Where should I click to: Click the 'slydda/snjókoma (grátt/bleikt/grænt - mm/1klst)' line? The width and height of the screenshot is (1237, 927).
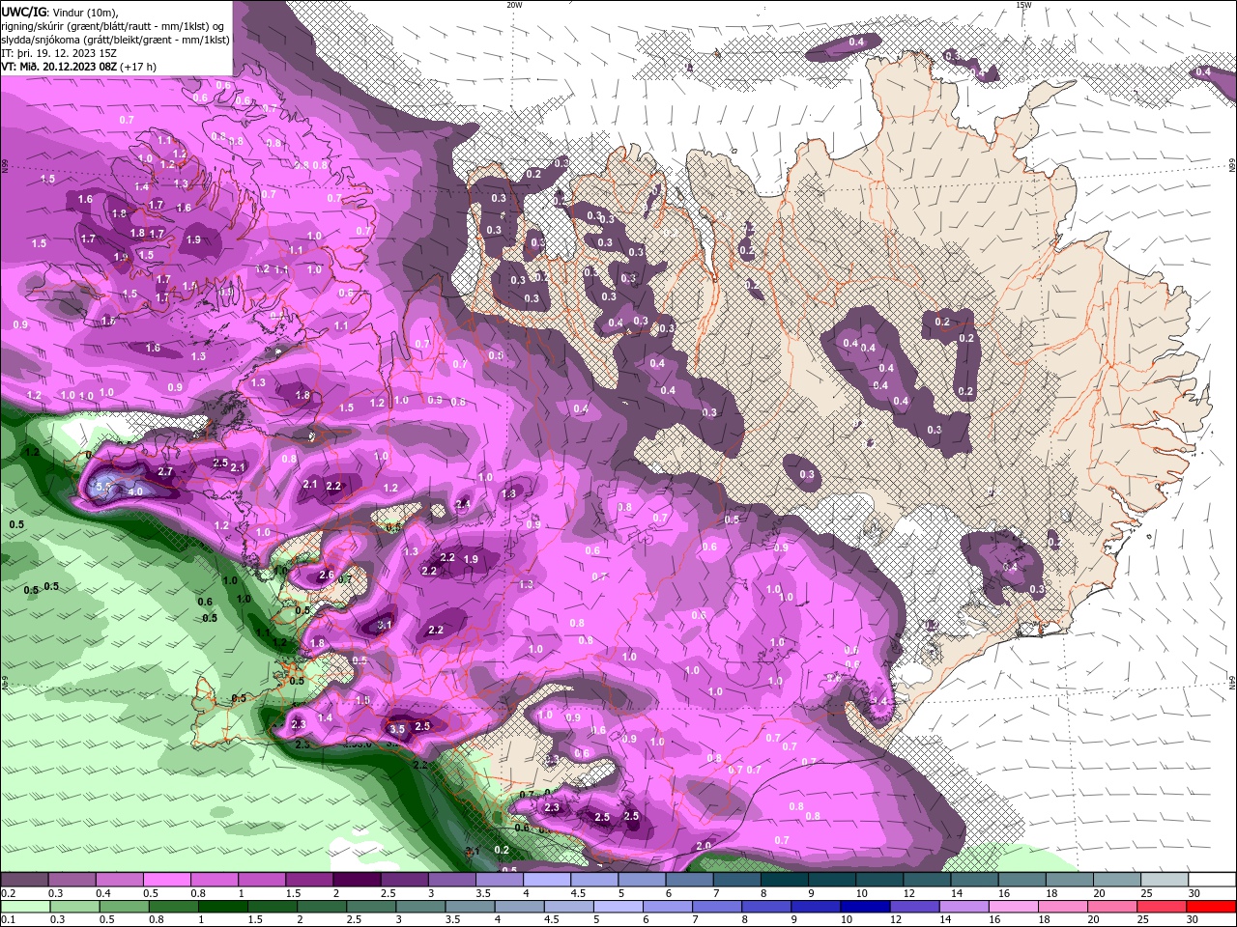[x=115, y=40]
